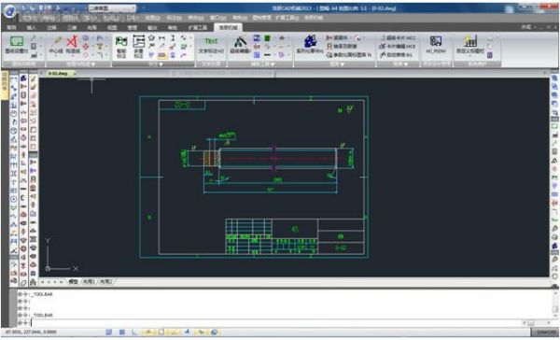Switch to the 三维 ribbon tab
This screenshot has height=340, width=560.
(x=72, y=27)
